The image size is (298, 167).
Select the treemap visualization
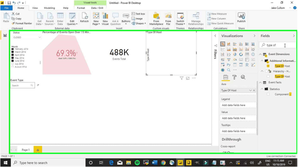(247, 54)
